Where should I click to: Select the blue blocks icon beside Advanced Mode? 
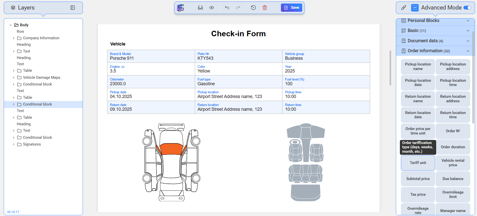click(x=415, y=8)
